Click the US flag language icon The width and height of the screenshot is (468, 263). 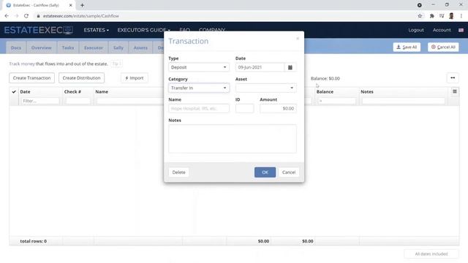point(461,30)
